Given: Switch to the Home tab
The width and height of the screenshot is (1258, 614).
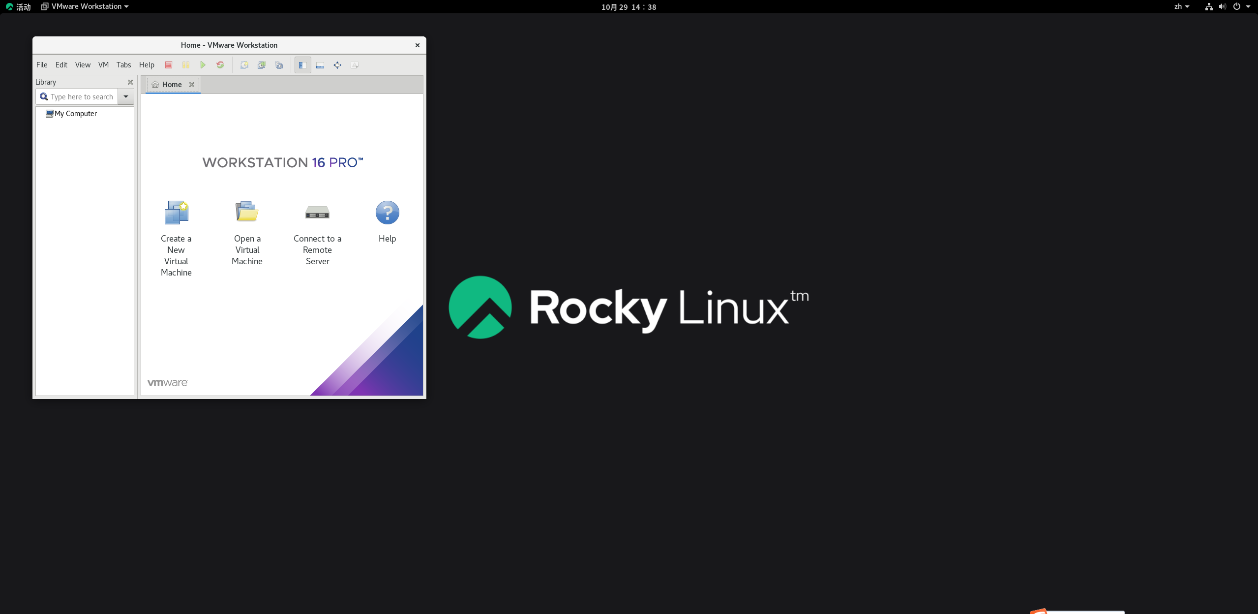Looking at the screenshot, I should pos(171,84).
